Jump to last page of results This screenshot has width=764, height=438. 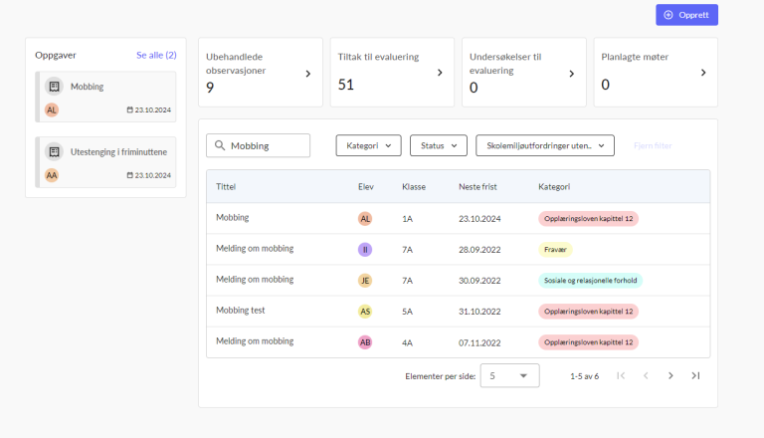695,375
